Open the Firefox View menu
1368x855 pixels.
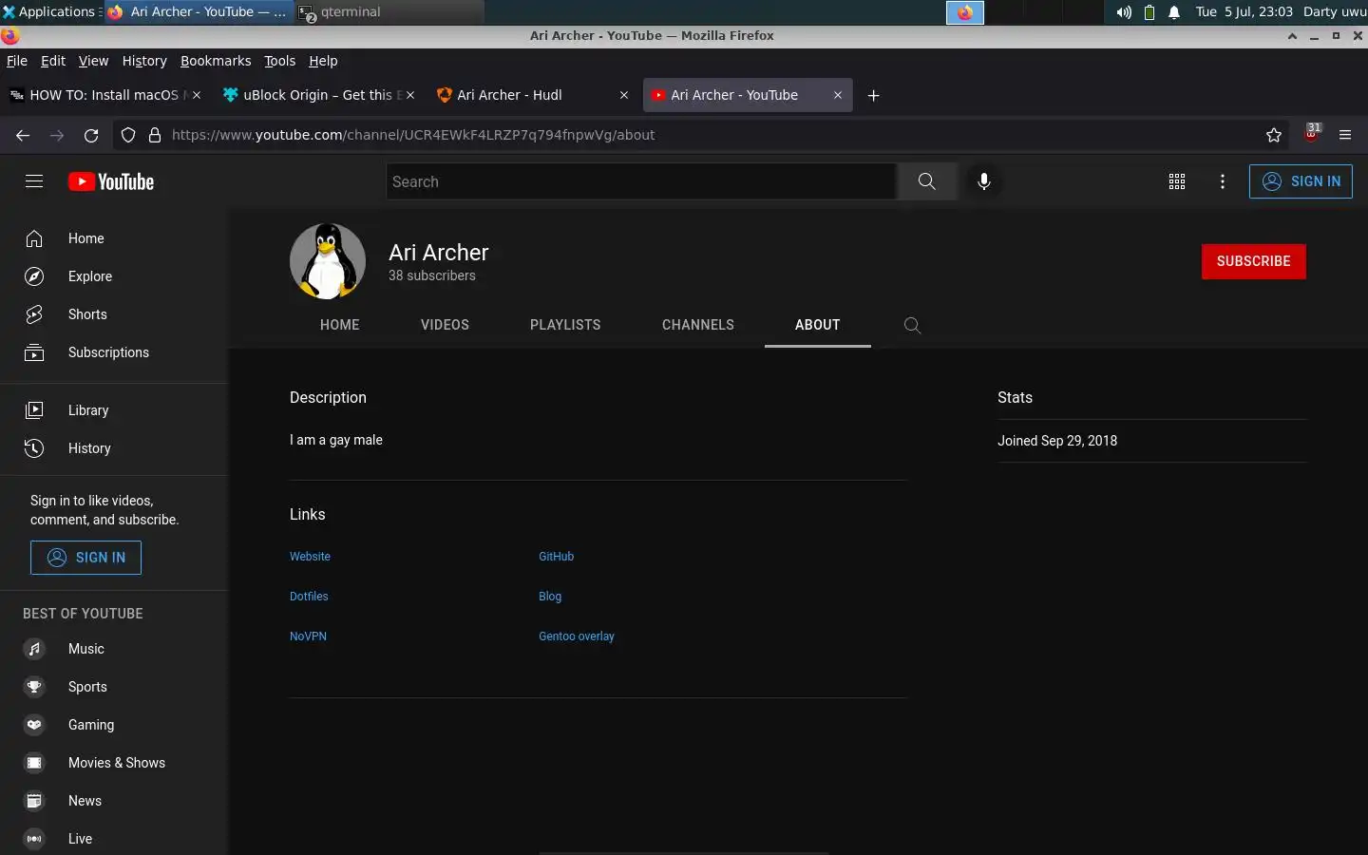point(93,61)
